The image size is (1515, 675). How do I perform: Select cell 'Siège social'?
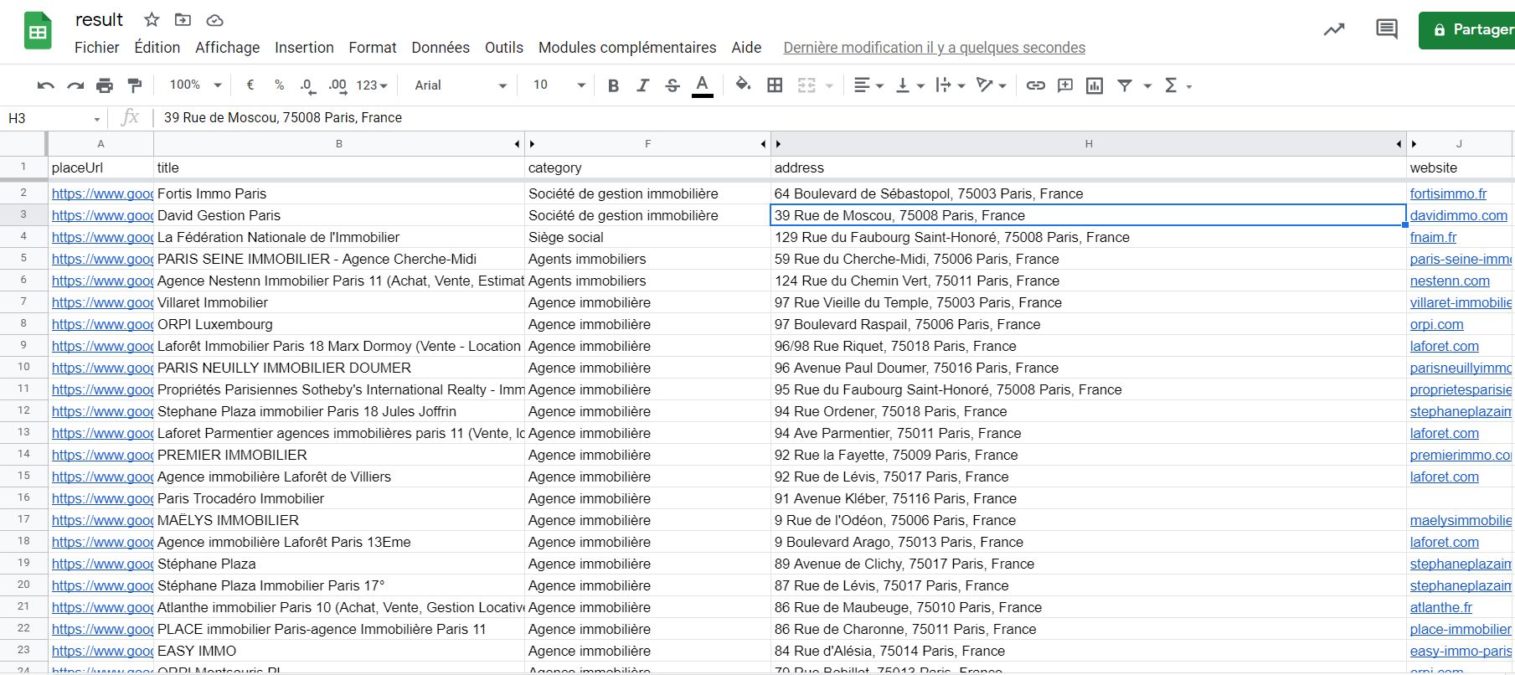647,237
